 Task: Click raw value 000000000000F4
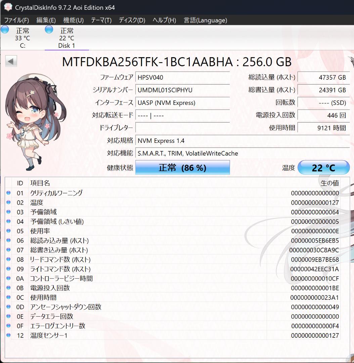point(315,326)
